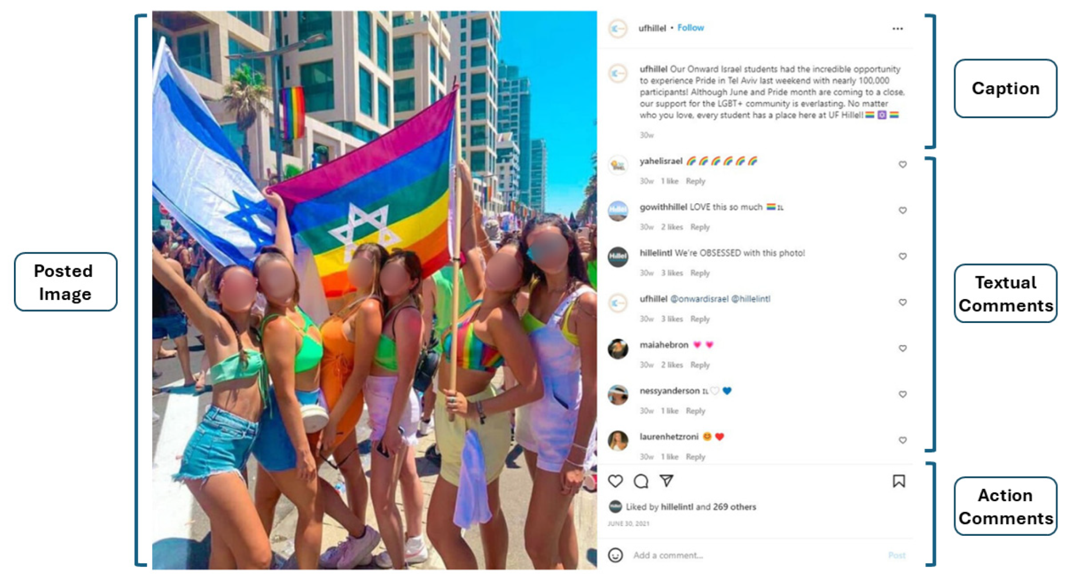Open comment bubble icon below comments
Screen dimensions: 1071x581
tap(640, 481)
